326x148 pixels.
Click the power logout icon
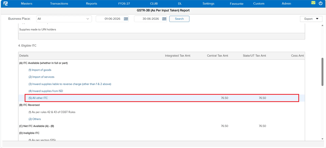320,3
